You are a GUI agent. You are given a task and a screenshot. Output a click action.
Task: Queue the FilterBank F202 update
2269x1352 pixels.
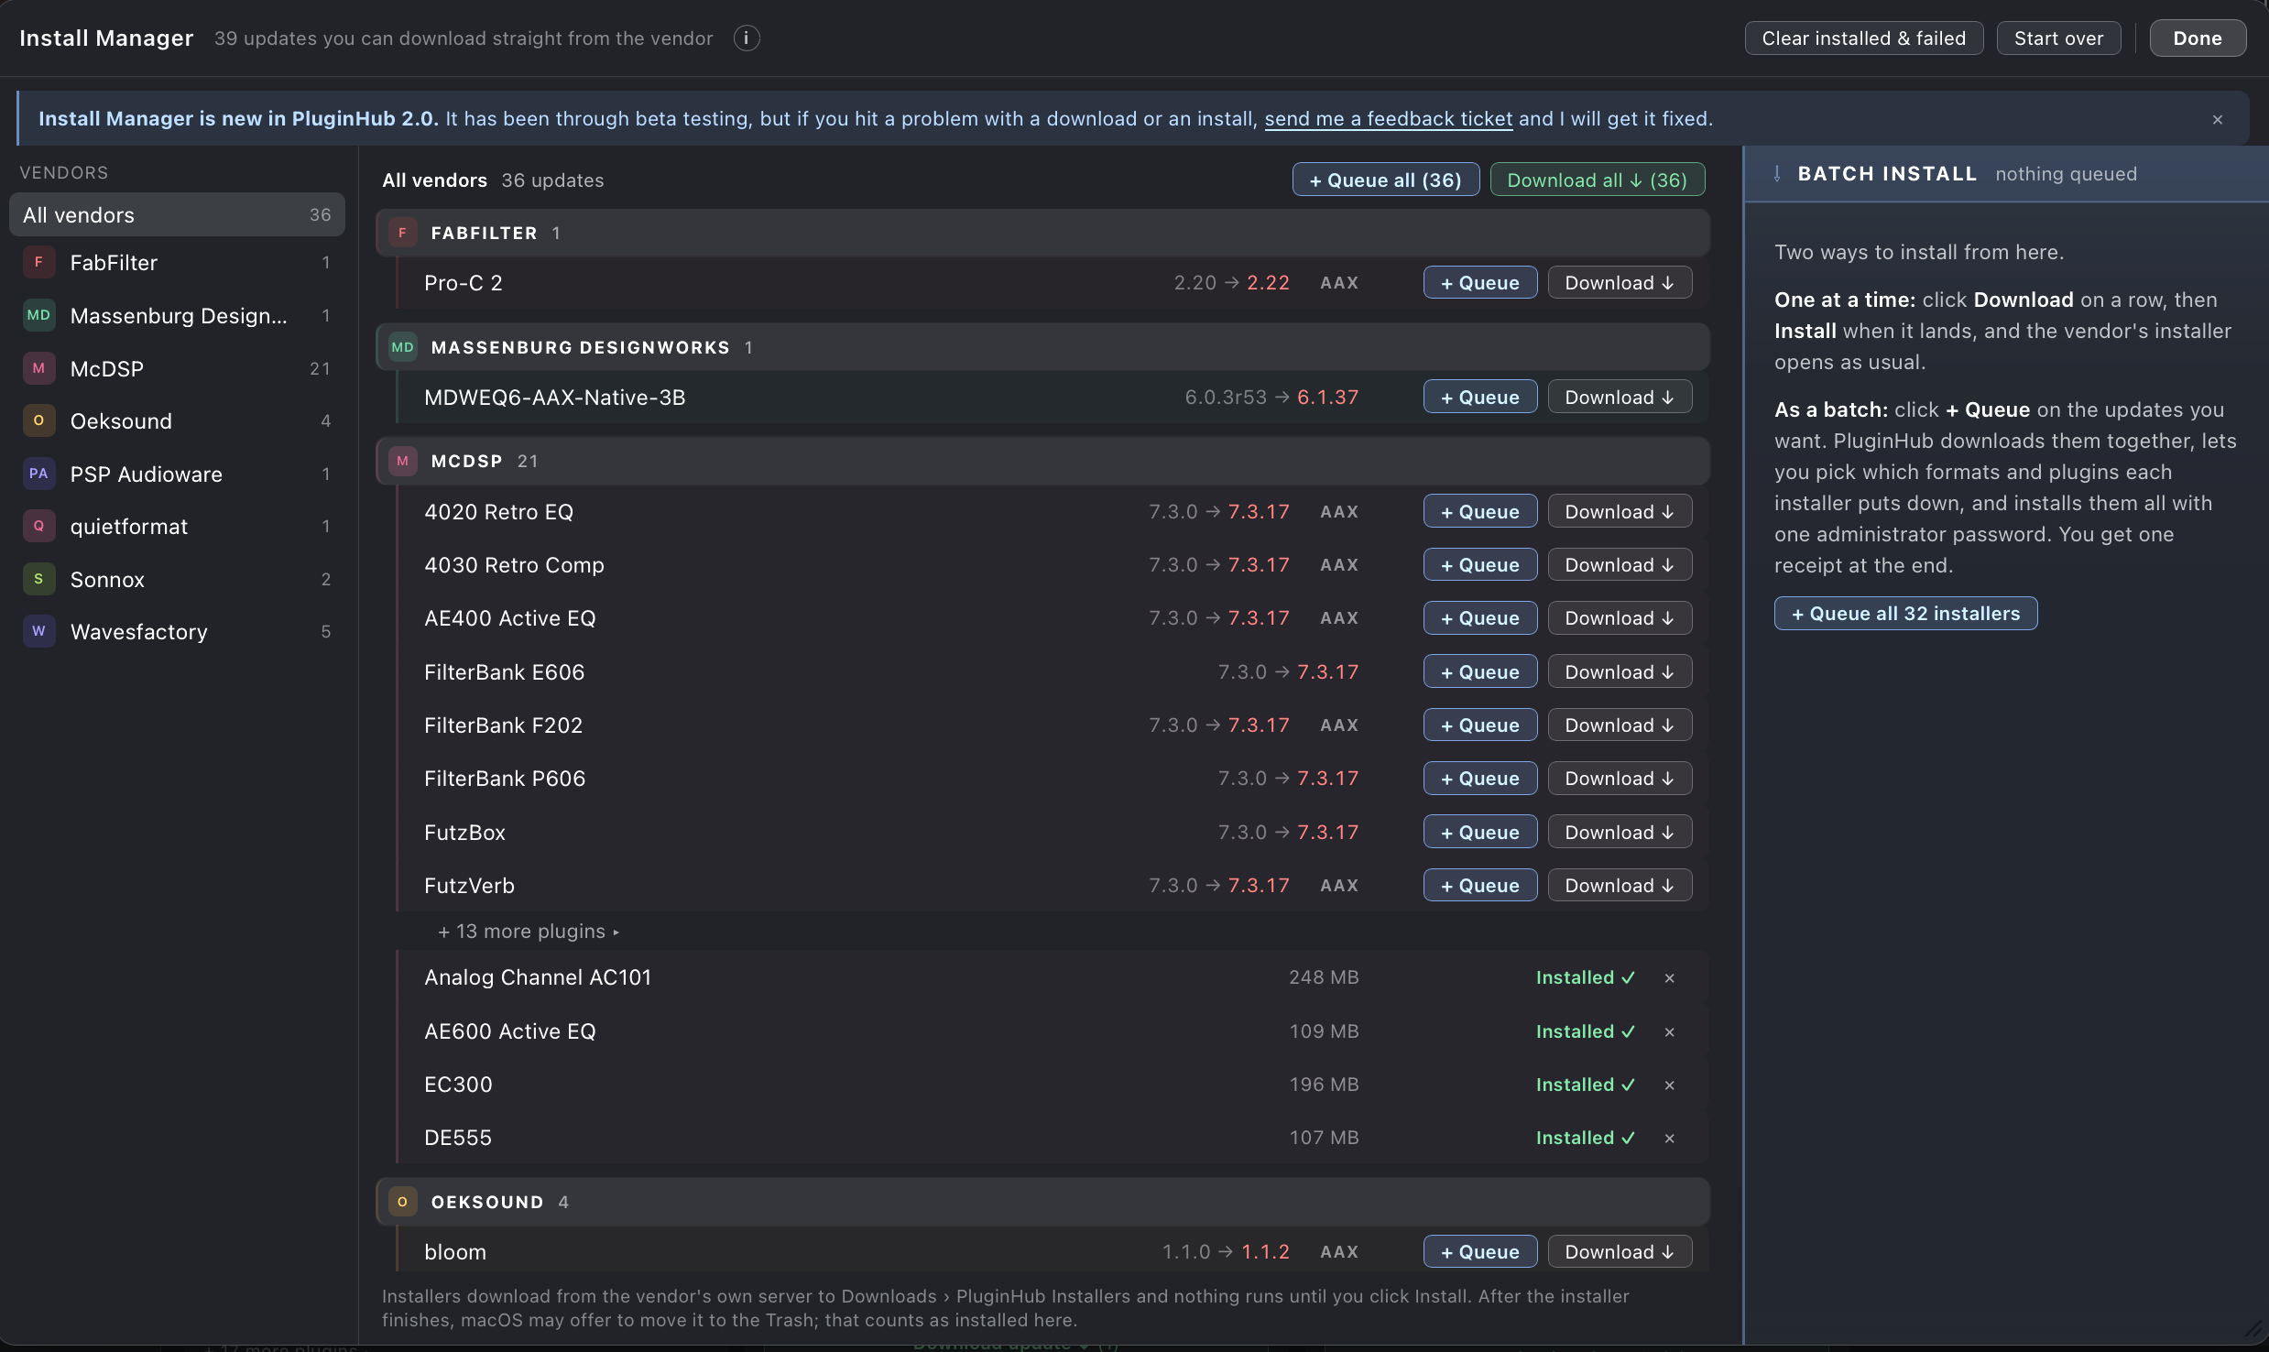[x=1479, y=725]
